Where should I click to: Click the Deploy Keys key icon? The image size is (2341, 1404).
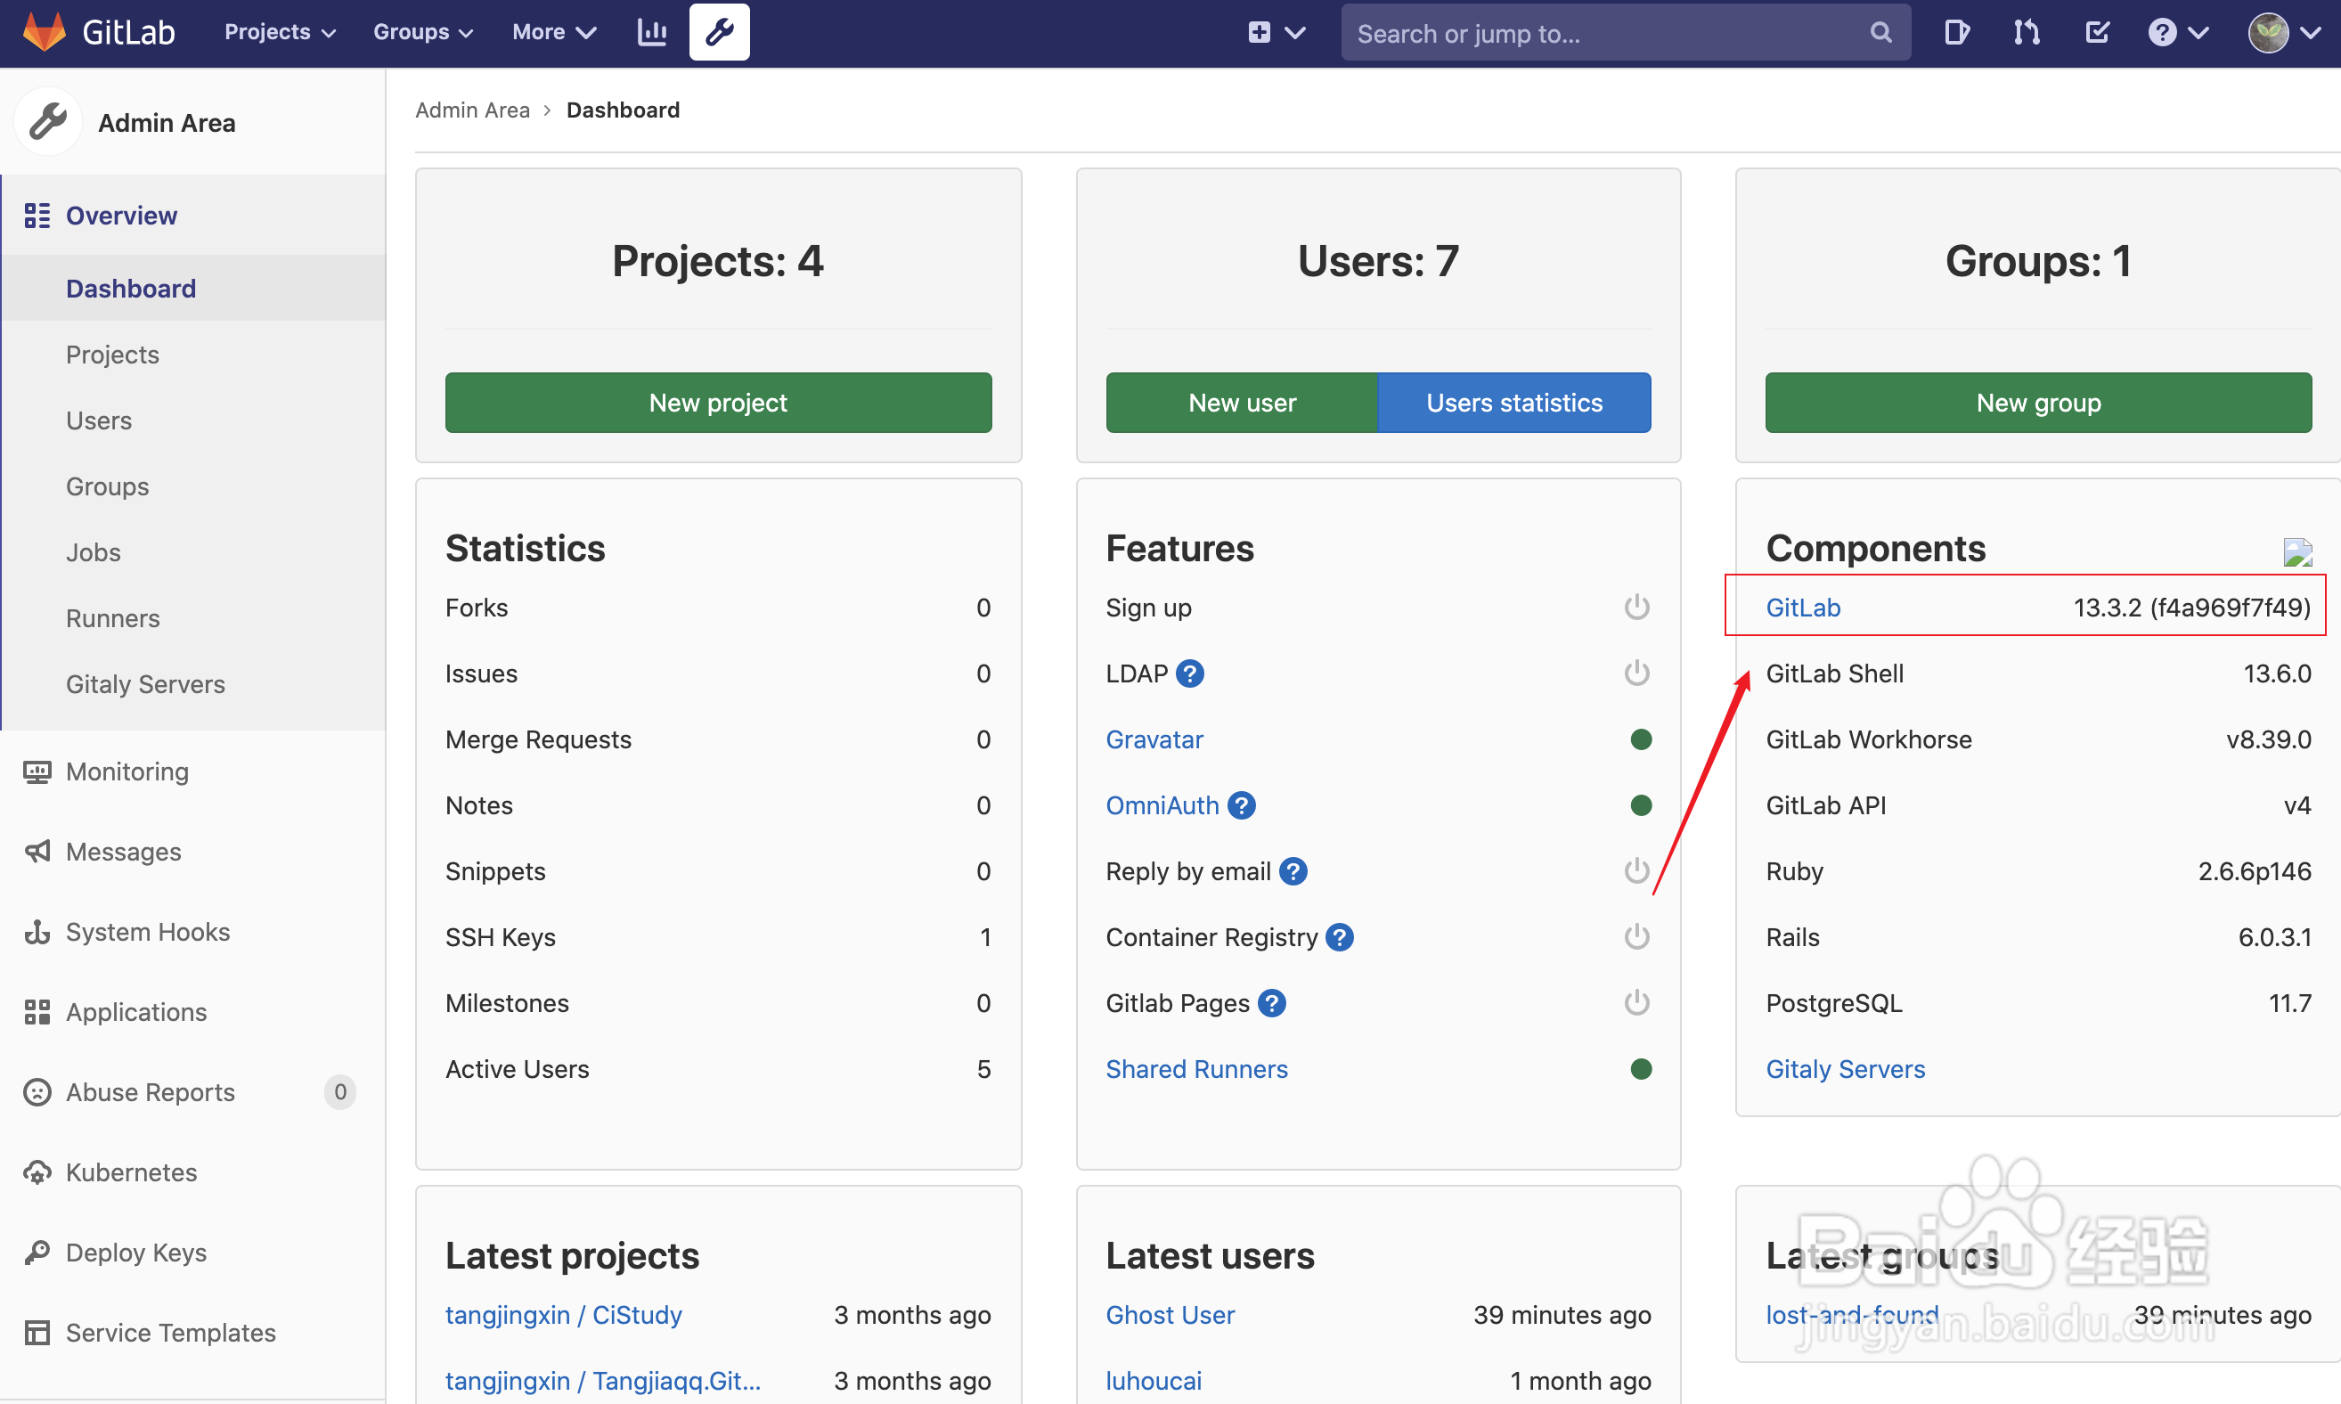point(37,1253)
